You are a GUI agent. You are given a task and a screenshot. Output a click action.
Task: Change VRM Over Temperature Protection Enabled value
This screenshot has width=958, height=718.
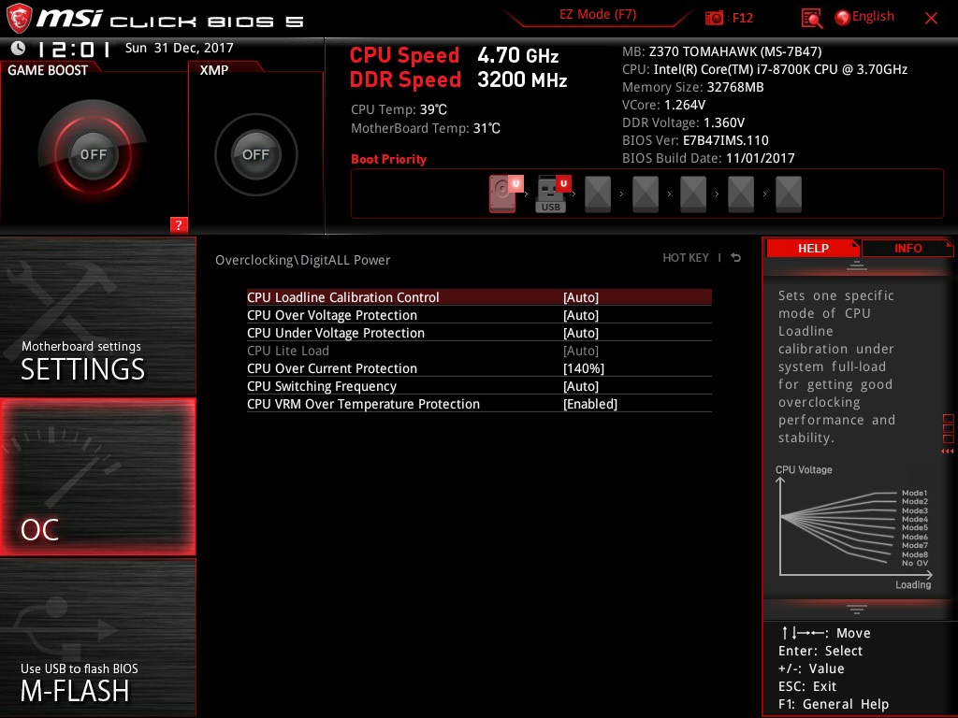(x=590, y=404)
